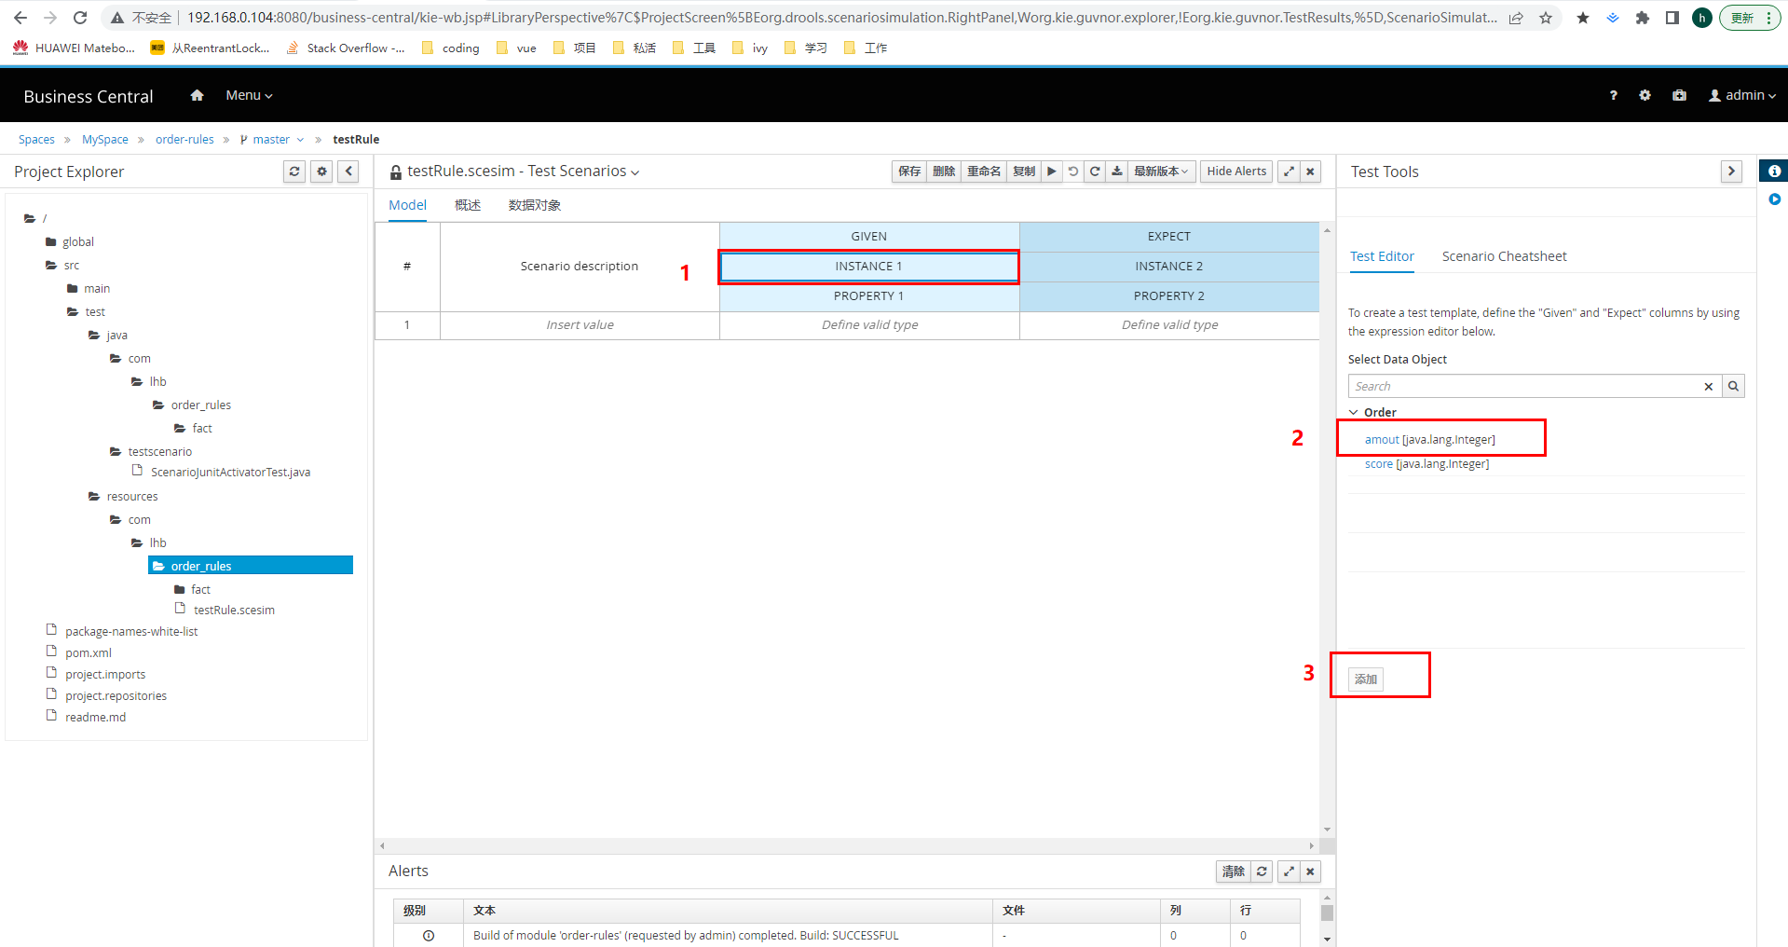Switch to the 数据对象 tab
This screenshot has height=947, width=1788.
pos(534,205)
